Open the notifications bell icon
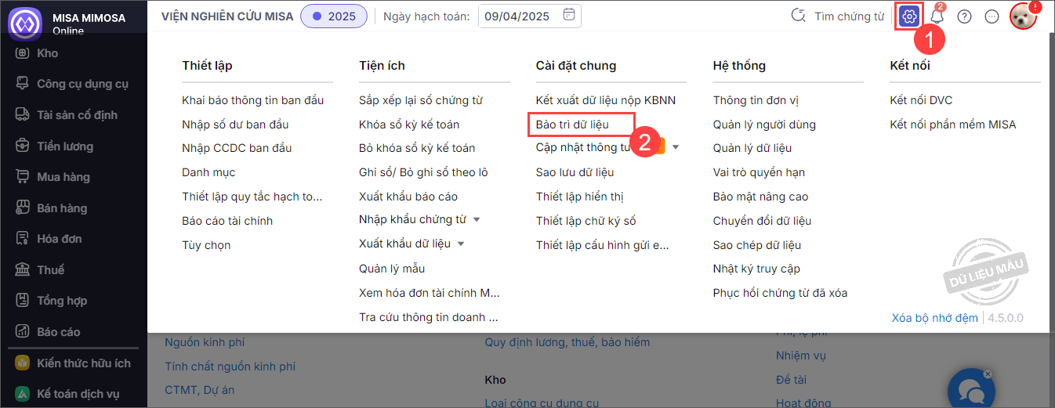Image resolution: width=1055 pixels, height=408 pixels. click(x=937, y=16)
